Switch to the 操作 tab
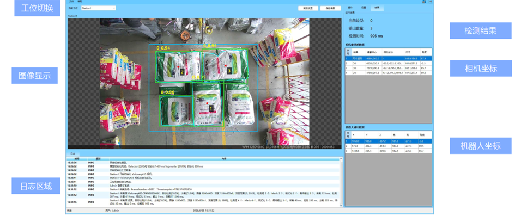Image resolution: width=515 pixels, height=216 pixels. [350, 7]
